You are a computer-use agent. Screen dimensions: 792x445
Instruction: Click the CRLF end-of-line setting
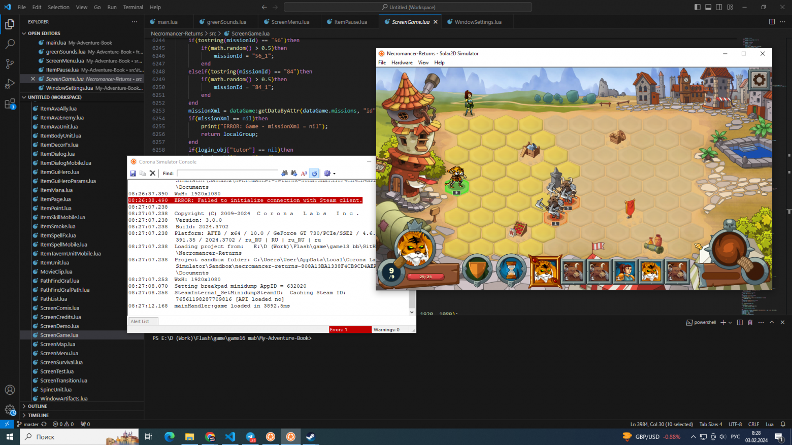753,424
